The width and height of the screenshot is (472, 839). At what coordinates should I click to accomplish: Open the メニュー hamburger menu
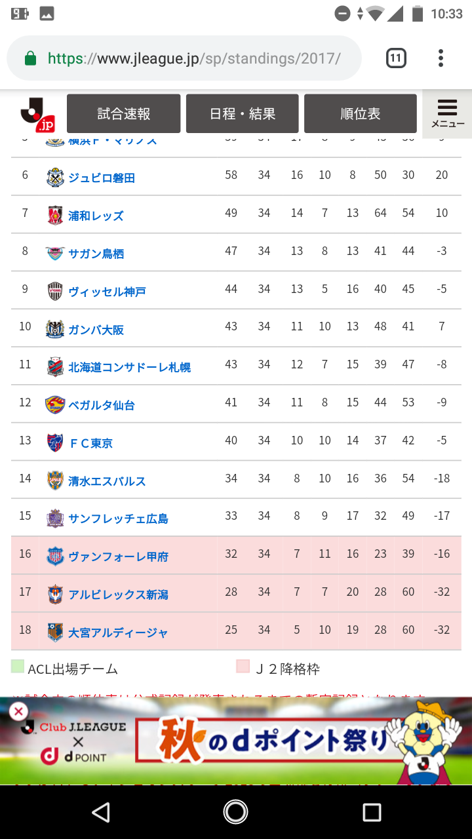(x=447, y=114)
